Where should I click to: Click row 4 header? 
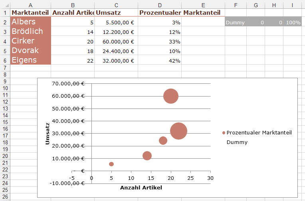click(x=5, y=41)
